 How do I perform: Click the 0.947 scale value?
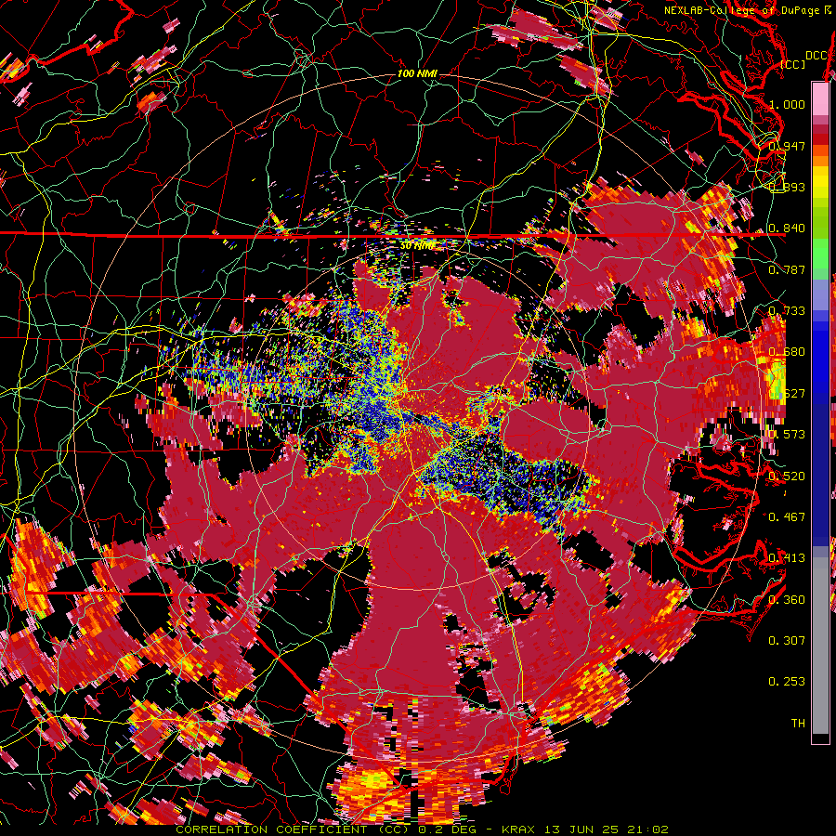787,146
